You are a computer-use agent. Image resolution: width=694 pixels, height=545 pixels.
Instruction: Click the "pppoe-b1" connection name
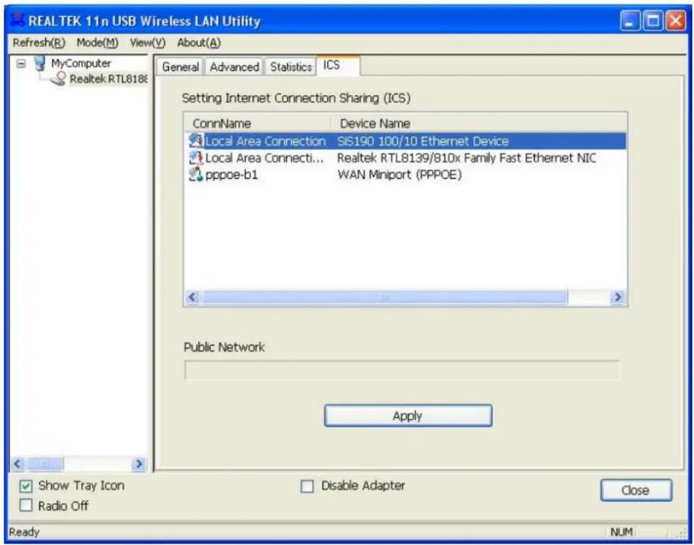(x=232, y=174)
